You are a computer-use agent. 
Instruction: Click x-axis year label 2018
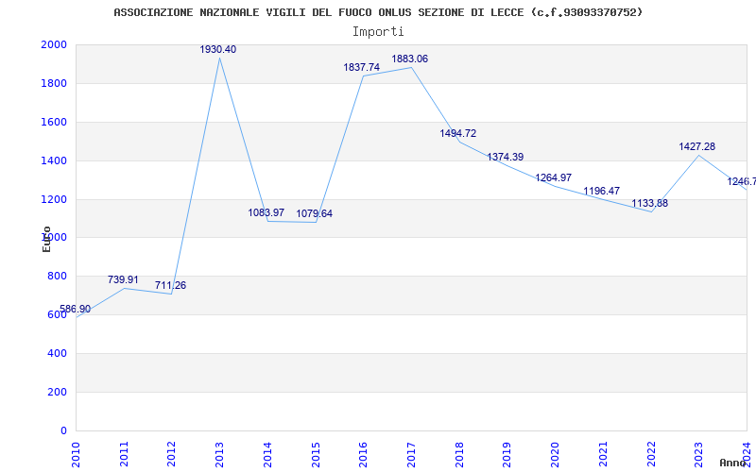[x=459, y=454]
